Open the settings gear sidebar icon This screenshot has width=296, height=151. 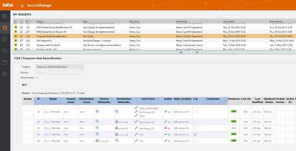[5, 74]
